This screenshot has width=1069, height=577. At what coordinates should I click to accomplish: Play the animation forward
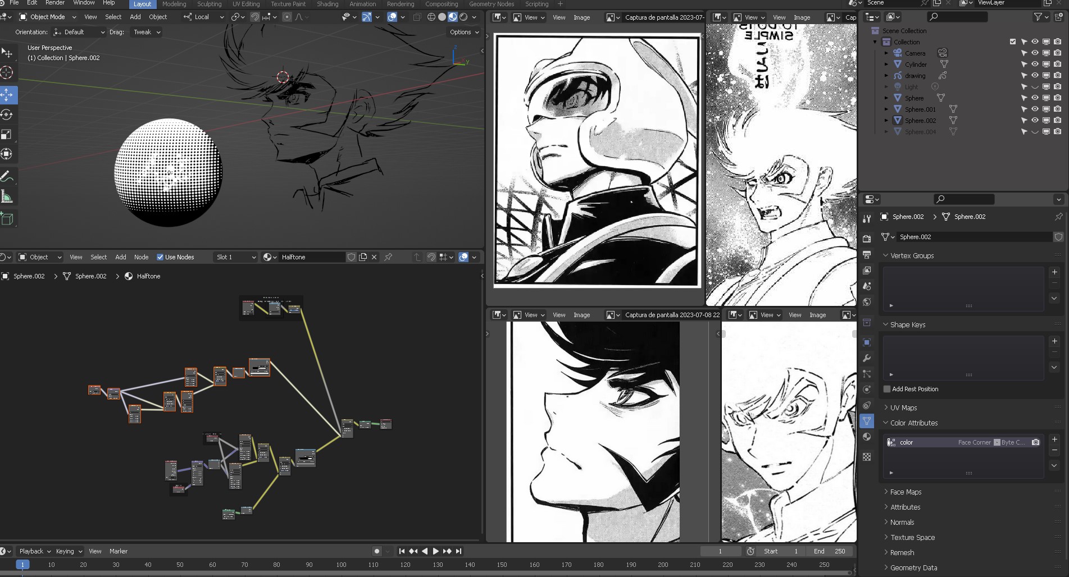pyautogui.click(x=435, y=551)
